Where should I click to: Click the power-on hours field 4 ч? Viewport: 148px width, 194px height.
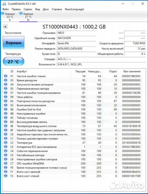135,54
